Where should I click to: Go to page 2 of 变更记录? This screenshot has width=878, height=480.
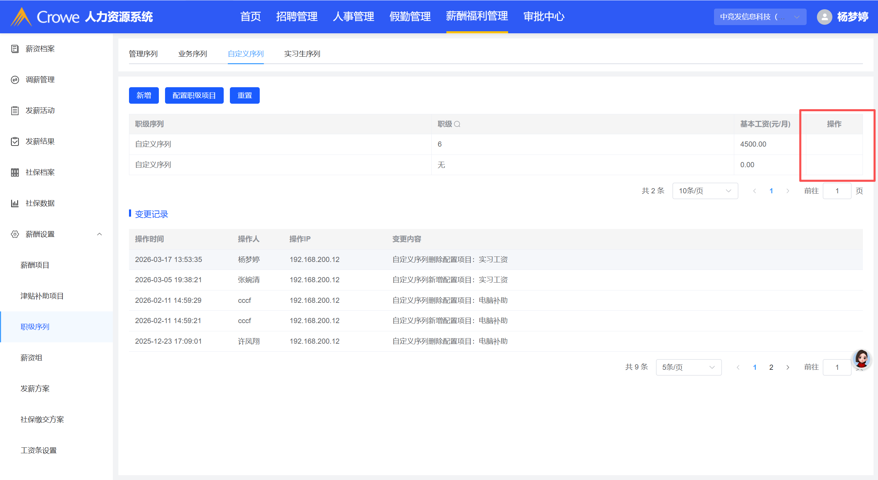771,367
